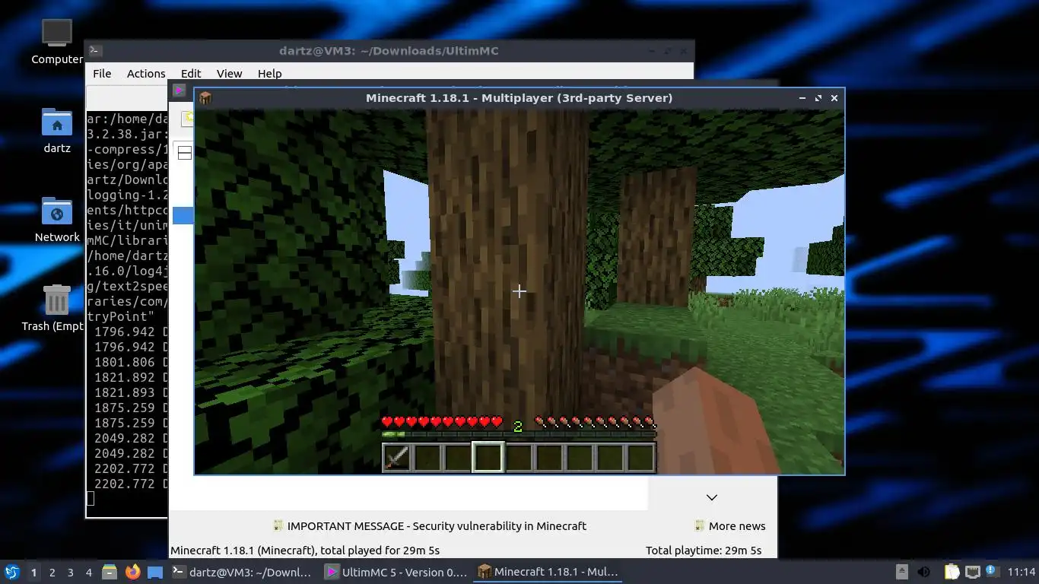The height and width of the screenshot is (584, 1039).
Task: Click the crosshair in the Minecraft view
Action: pos(519,291)
